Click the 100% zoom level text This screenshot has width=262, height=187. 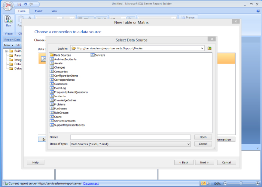pos(217,184)
